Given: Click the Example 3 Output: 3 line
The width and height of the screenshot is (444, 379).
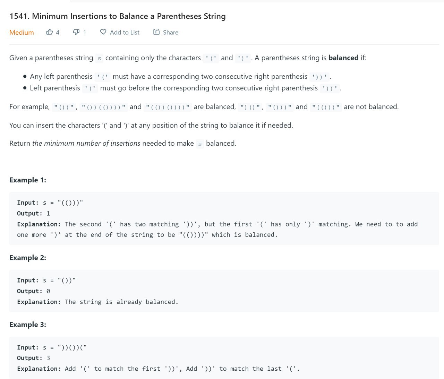Looking at the screenshot, I should click(34, 358).
